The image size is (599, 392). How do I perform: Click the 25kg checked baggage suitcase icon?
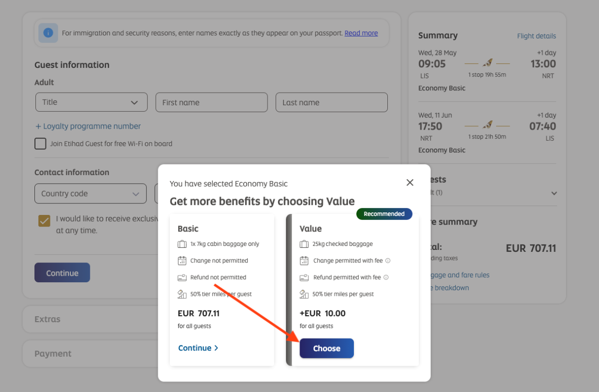pos(304,244)
